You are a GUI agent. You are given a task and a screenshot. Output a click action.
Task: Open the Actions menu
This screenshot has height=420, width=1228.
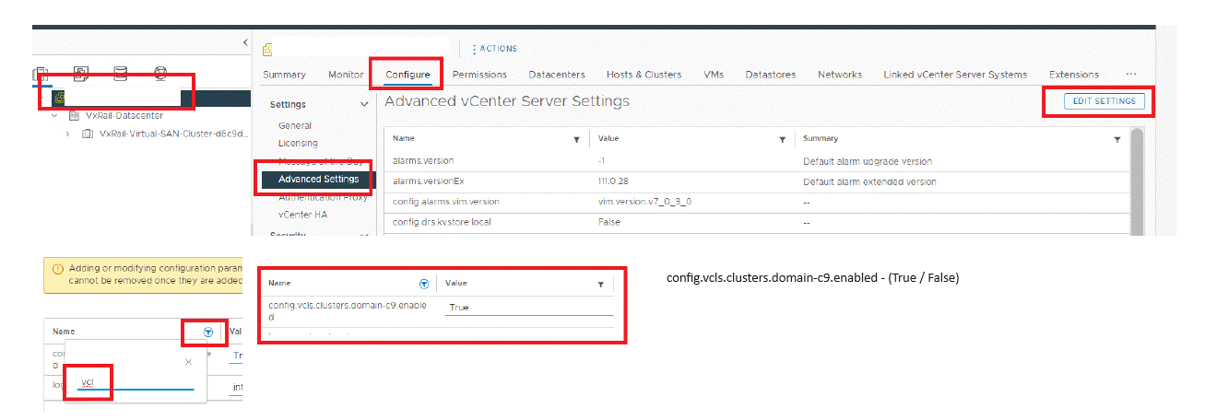[x=494, y=49]
